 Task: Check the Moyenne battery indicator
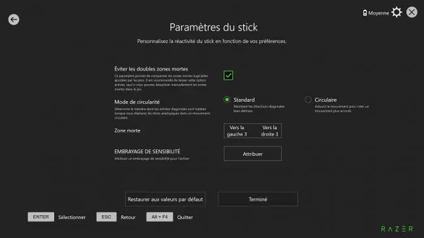tap(376, 13)
